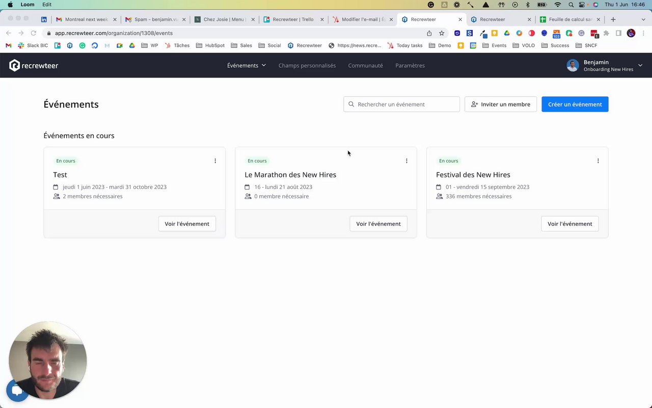Click the Le Marathon des New Hires title
The height and width of the screenshot is (408, 652).
click(290, 174)
